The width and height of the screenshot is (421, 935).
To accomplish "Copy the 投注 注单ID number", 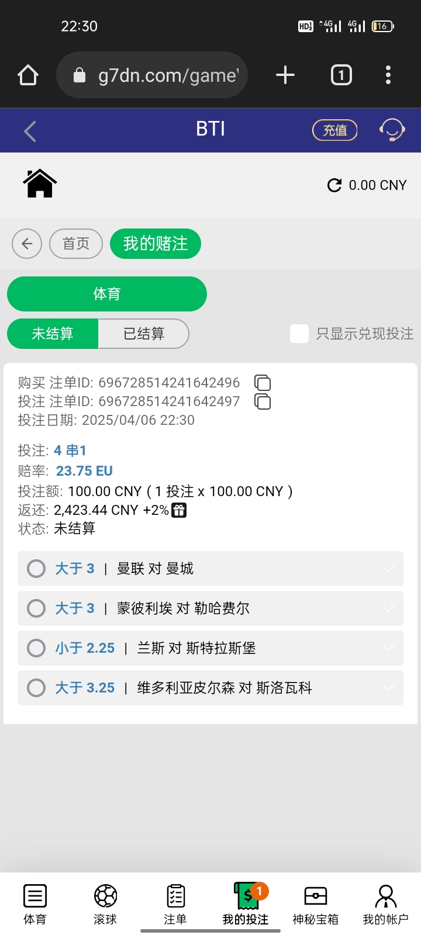I will [263, 401].
